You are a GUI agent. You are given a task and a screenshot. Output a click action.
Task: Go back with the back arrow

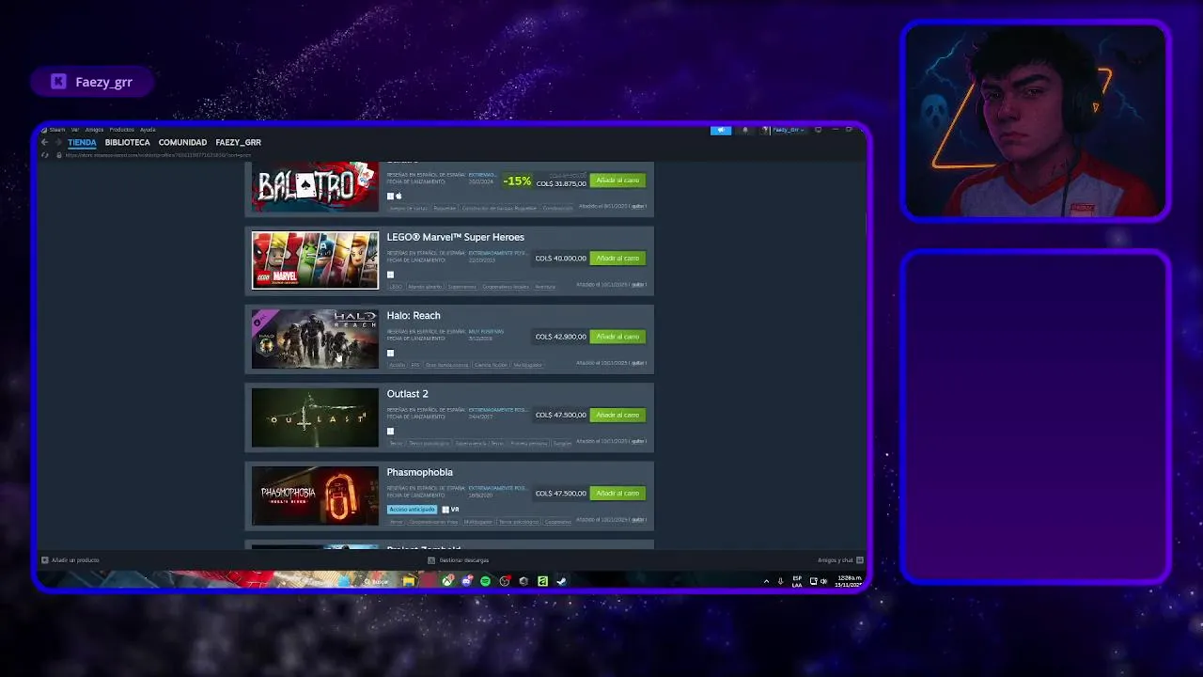click(x=44, y=143)
